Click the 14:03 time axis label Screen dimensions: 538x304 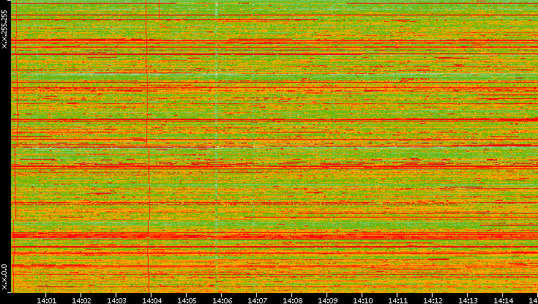[x=116, y=300]
